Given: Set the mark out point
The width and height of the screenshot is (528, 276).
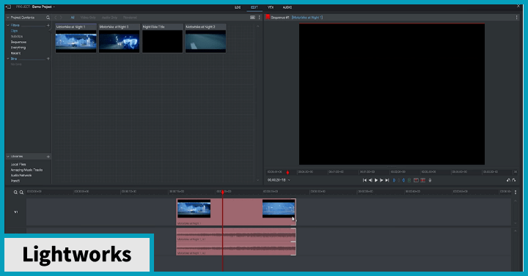Looking at the screenshot, I should pyautogui.click(x=404, y=181).
